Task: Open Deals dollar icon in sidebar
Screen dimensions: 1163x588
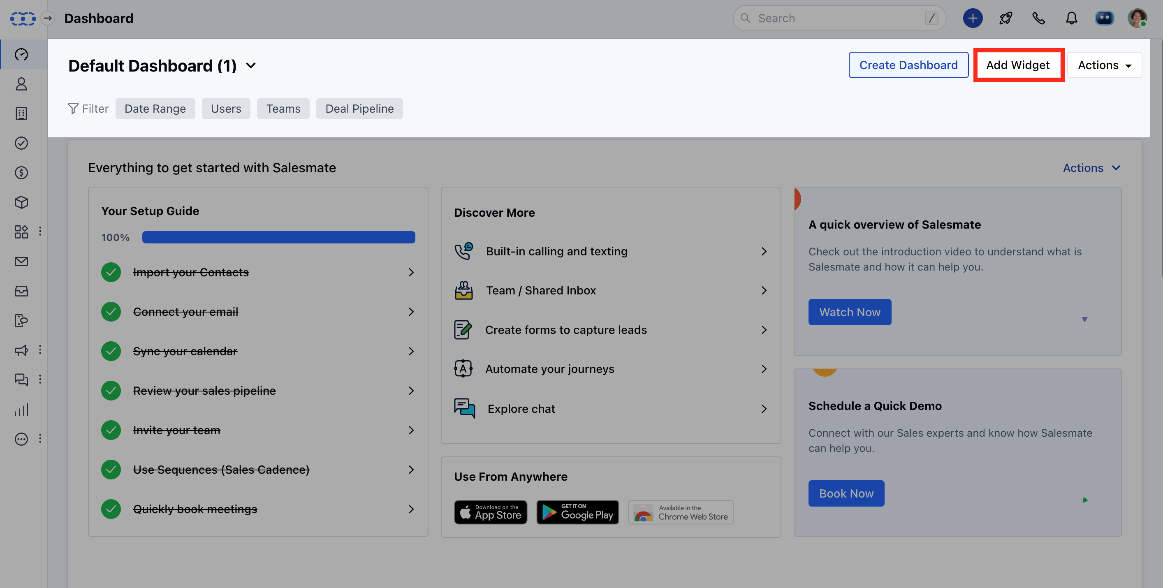Action: point(21,172)
